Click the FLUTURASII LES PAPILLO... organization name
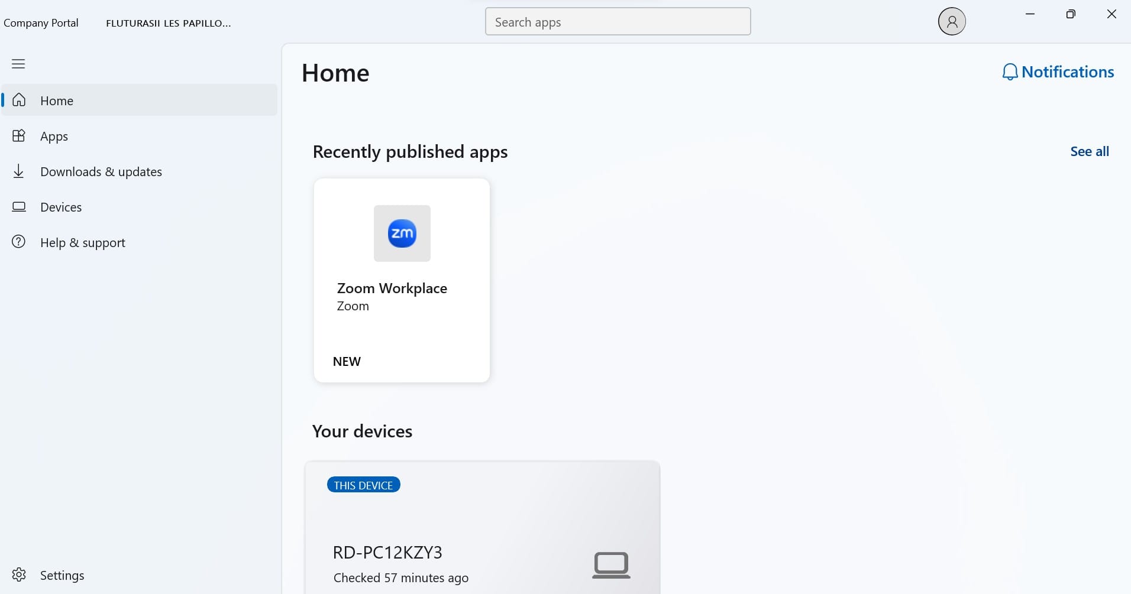Screen dimensions: 1131x594 click(169, 24)
